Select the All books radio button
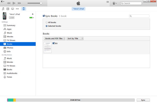Viewport: 157px width, 104px height. [x=47, y=22]
